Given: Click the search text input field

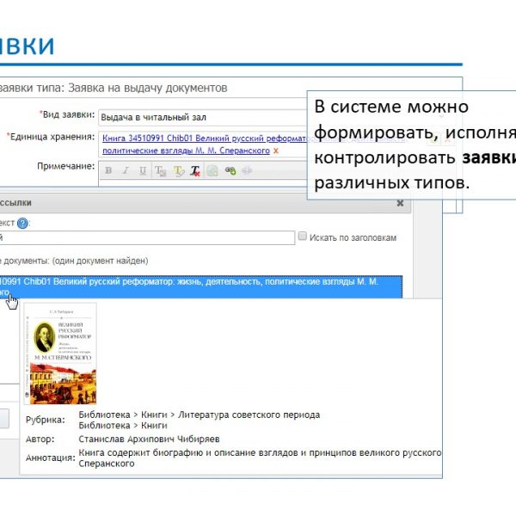Looking at the screenshot, I should 146,237.
